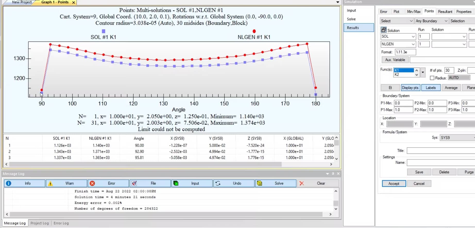Clear the message log with red X
Viewport: 475px width, 228px height.
pos(302,183)
